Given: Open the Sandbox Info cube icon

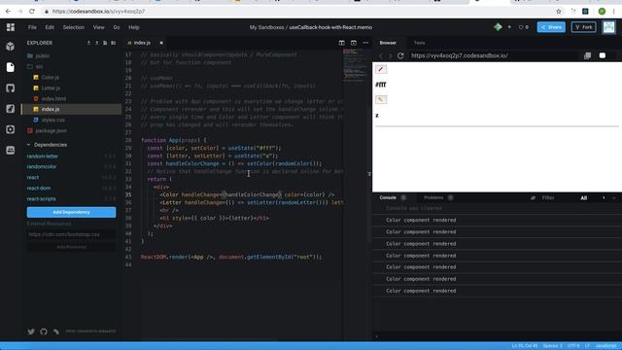Looking at the screenshot, I should (x=11, y=47).
